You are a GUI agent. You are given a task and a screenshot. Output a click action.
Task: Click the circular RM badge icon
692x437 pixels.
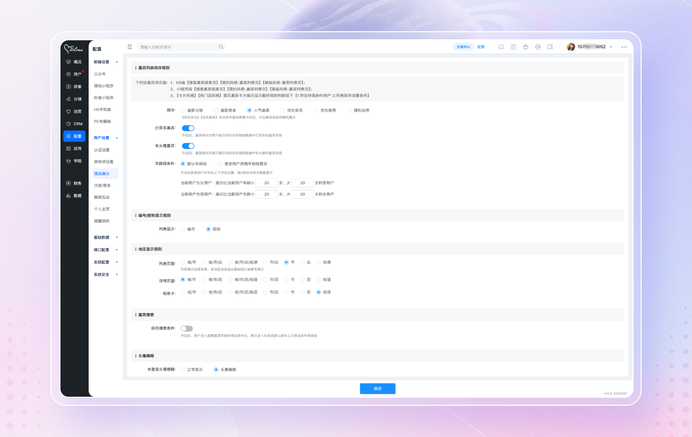tap(538, 47)
